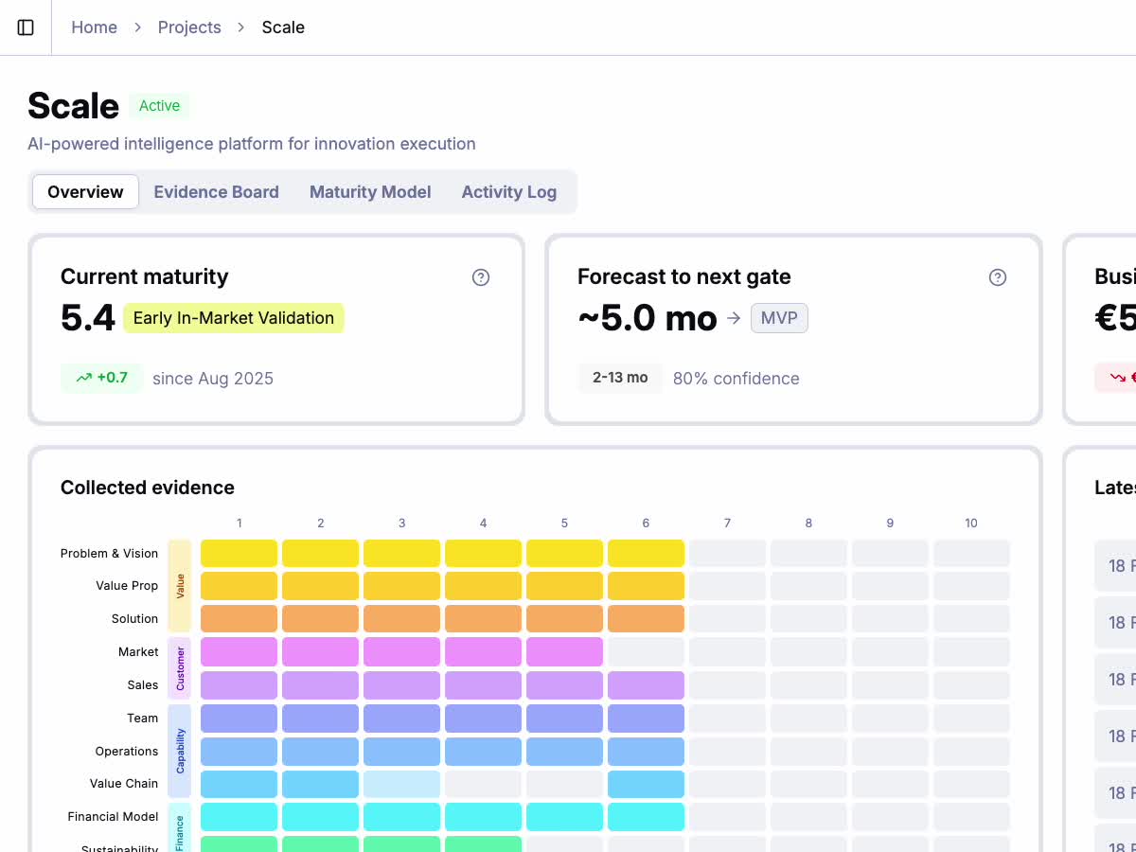Click the Value category vertical label
Image resolution: width=1136 pixels, height=852 pixels.
click(x=180, y=586)
